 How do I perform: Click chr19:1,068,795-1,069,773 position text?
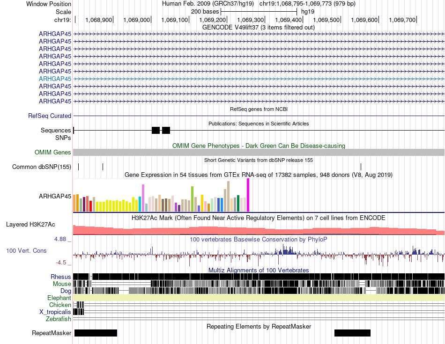307,4
